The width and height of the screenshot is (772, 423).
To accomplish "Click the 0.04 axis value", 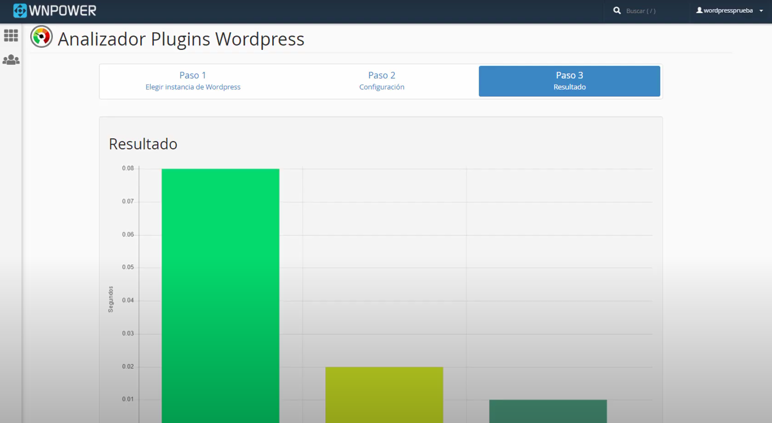I will pyautogui.click(x=128, y=300).
